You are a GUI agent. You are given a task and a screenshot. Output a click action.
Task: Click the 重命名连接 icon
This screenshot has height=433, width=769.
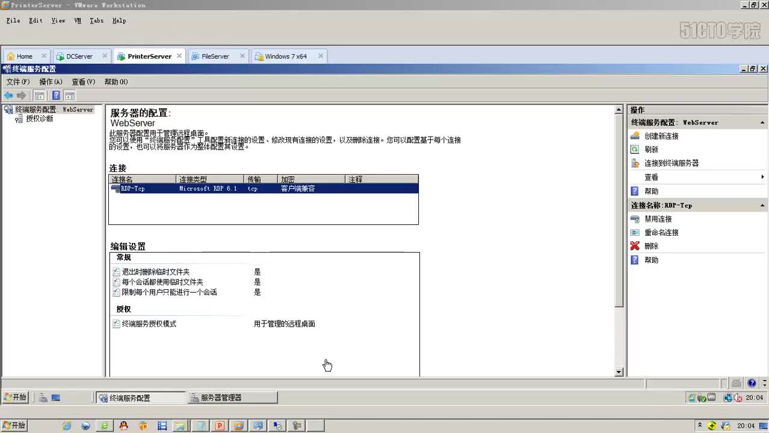click(635, 232)
